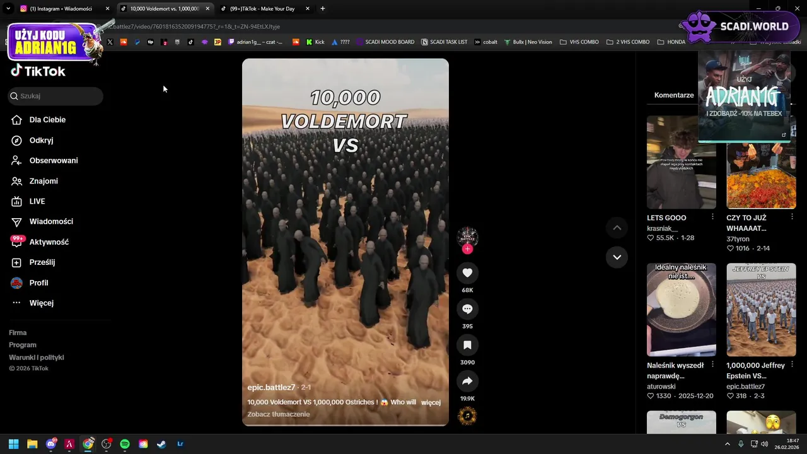The width and height of the screenshot is (807, 454).
Task: Click the TikTok logo
Action: 38,71
